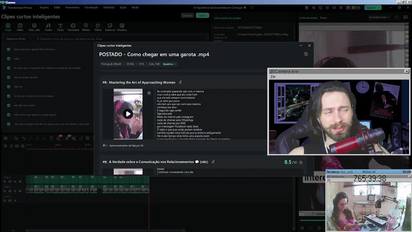Open the Visualização menu
Image resolution: width=412 pixels, height=232 pixels.
[x=91, y=7]
